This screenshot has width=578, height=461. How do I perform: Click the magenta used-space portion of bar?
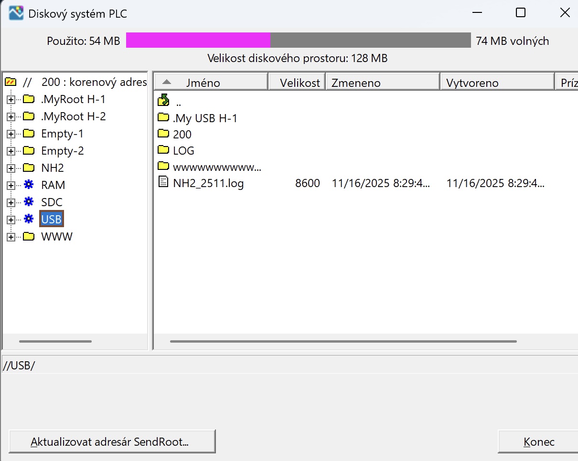coord(198,41)
